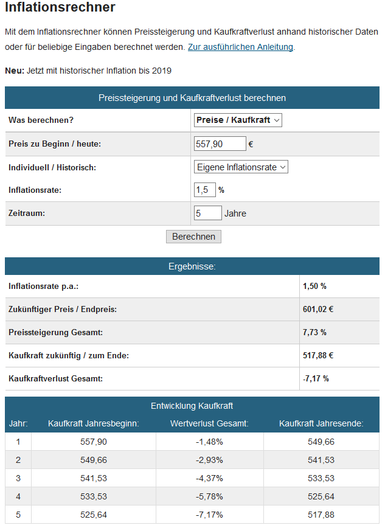
Task: Select the 1,50 % Inflationsrate p.a. value
Action: [x=314, y=287]
